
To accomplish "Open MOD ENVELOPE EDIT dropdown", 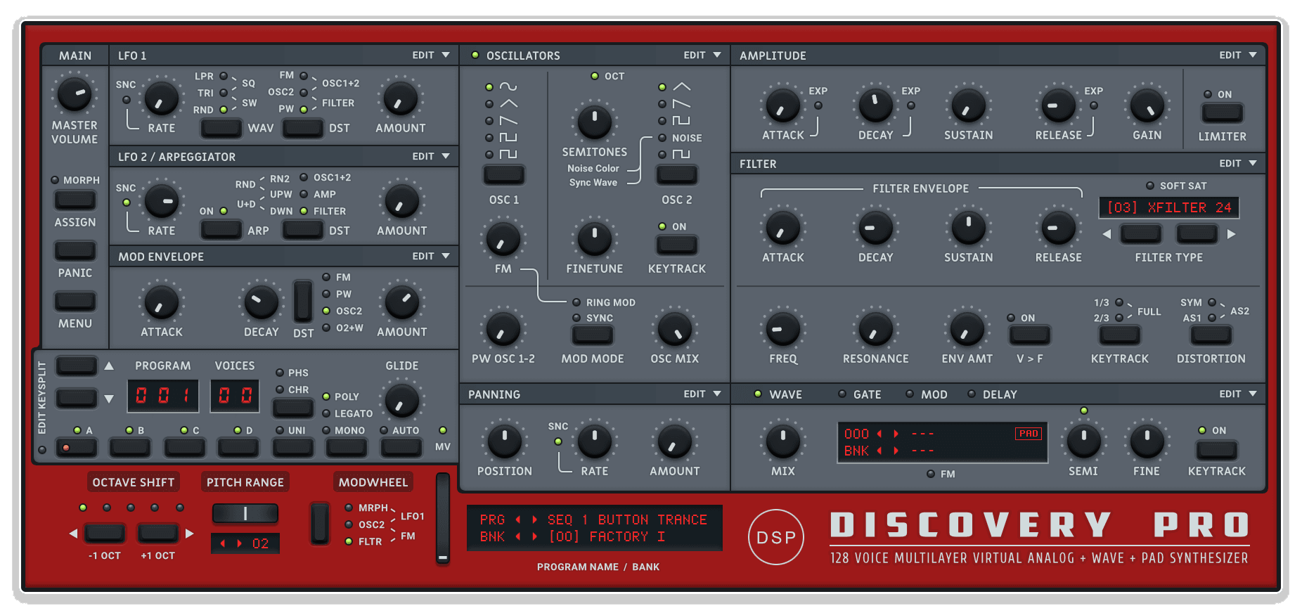I will coord(431,256).
